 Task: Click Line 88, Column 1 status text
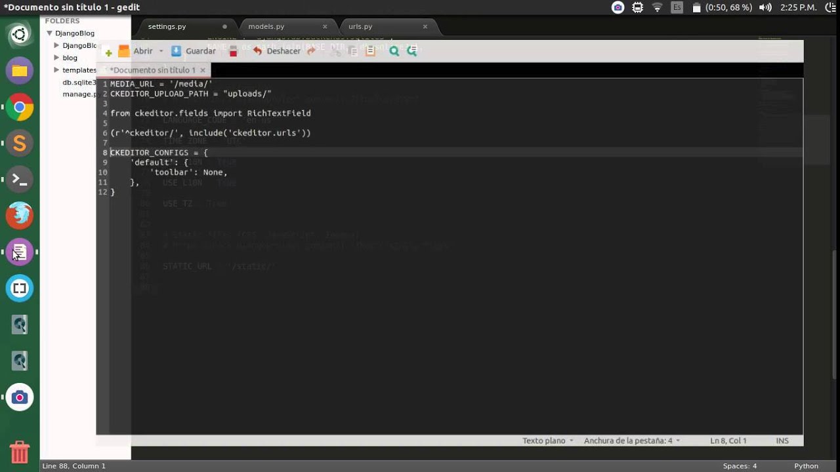pos(74,466)
